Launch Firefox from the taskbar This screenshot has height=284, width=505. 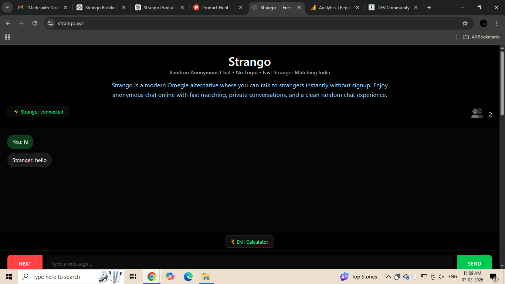tap(170, 276)
